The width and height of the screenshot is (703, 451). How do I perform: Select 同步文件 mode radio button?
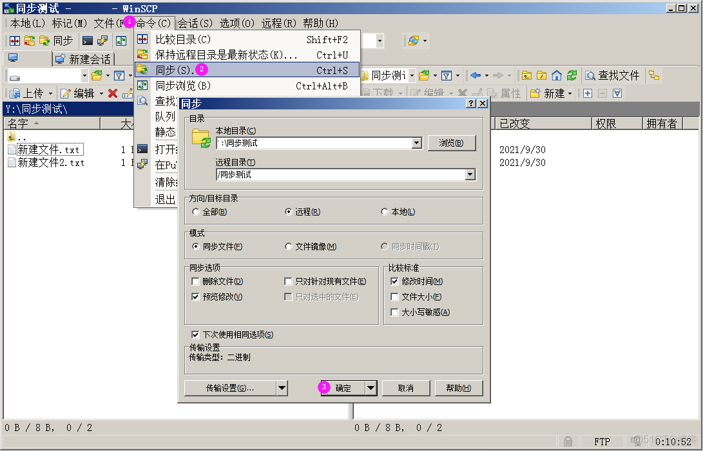pos(195,246)
